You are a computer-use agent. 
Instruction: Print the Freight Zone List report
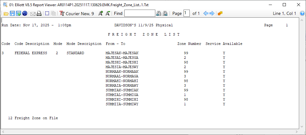tap(39, 13)
